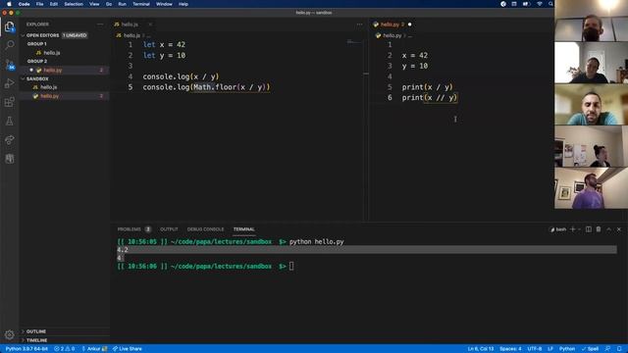Open the bottom book-shaped activity bar icon
This screenshot has width=628, height=353.
click(x=9, y=159)
